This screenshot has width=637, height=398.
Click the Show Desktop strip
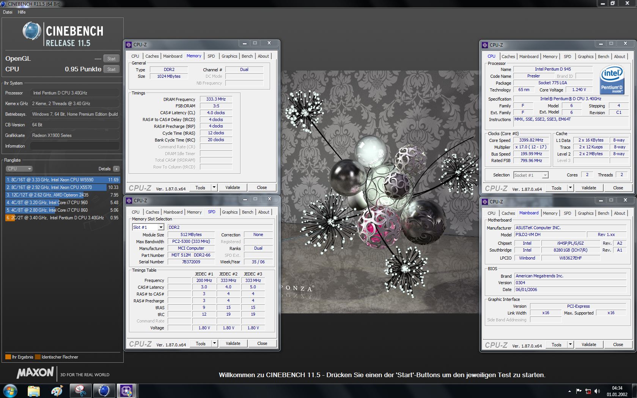click(634, 391)
